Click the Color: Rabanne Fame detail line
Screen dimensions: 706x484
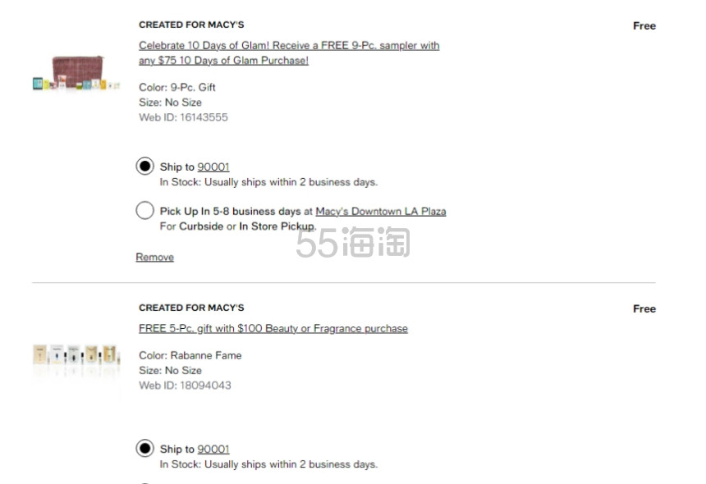pos(190,355)
